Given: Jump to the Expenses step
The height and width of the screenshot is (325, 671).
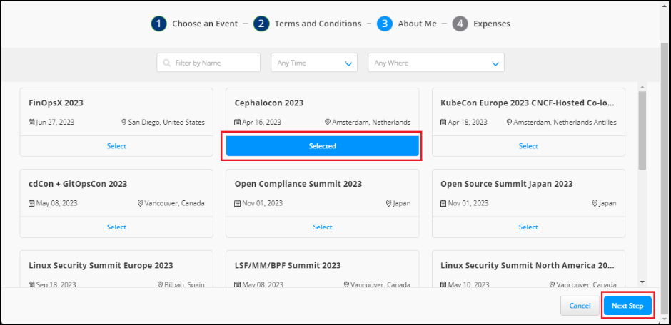Looking at the screenshot, I should coord(460,24).
